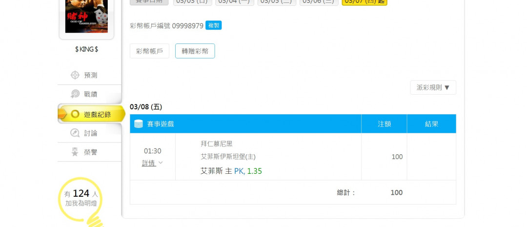Click the 討論 chat bubble icon
This screenshot has height=227, width=527.
(x=75, y=133)
